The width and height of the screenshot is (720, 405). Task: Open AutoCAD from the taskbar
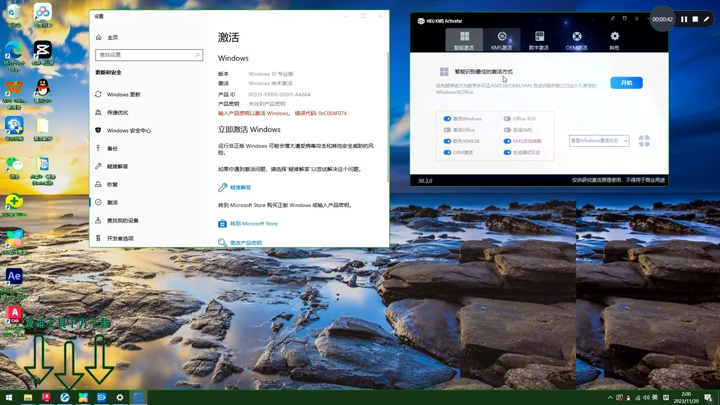pyautogui.click(x=46, y=398)
